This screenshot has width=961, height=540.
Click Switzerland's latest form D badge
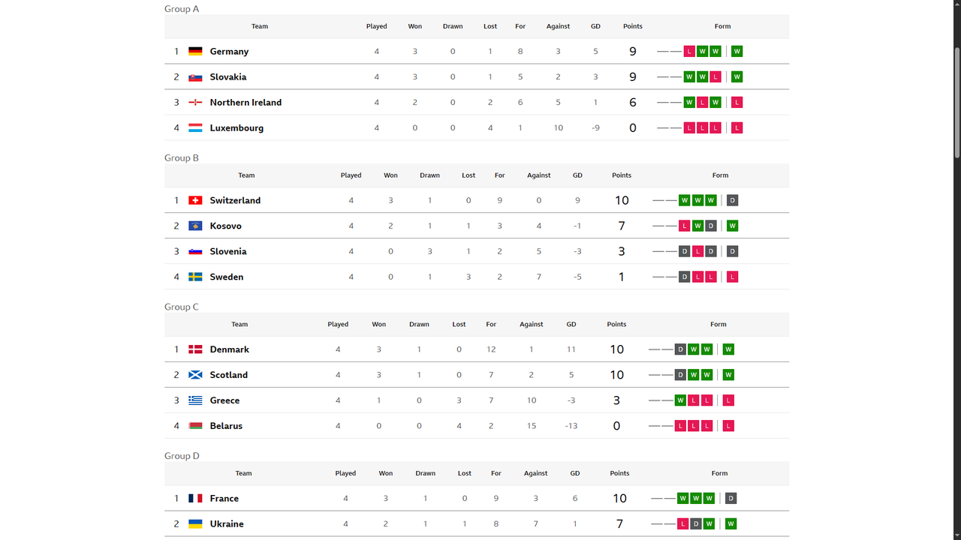[733, 200]
